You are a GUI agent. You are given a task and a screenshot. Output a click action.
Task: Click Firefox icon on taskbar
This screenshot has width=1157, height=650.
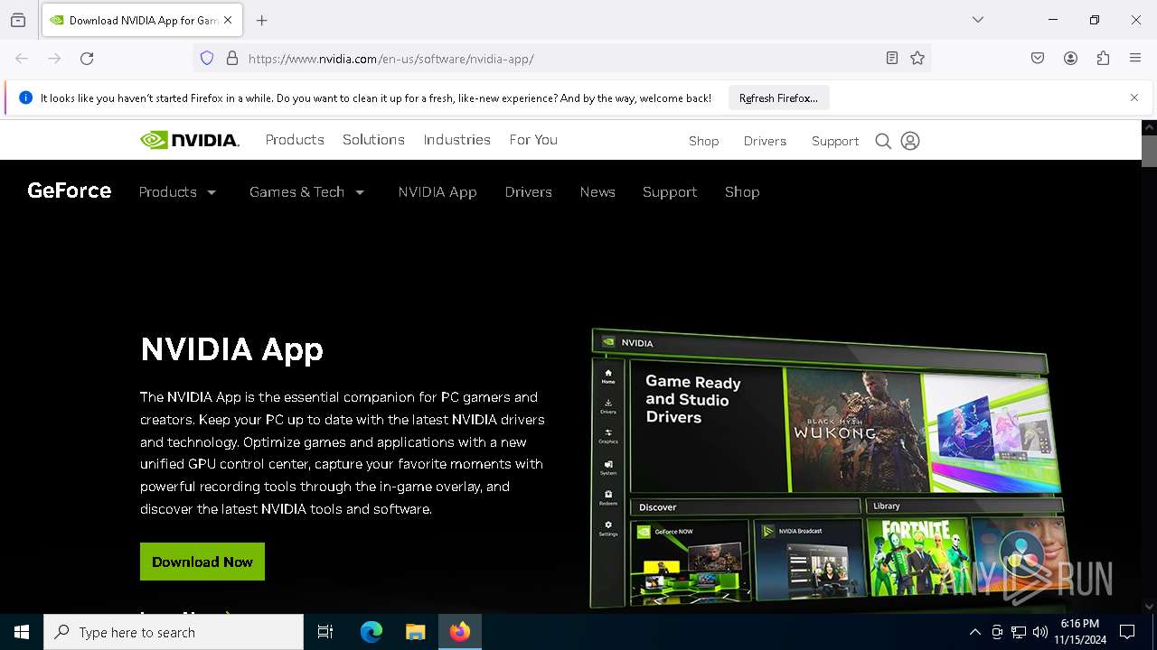pyautogui.click(x=460, y=632)
